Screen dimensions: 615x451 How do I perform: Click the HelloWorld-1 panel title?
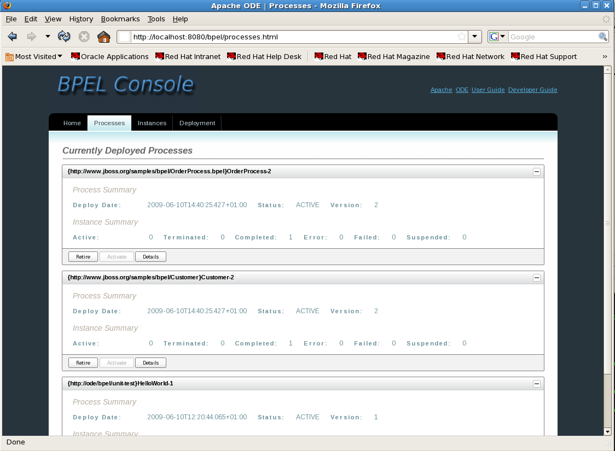(120, 384)
